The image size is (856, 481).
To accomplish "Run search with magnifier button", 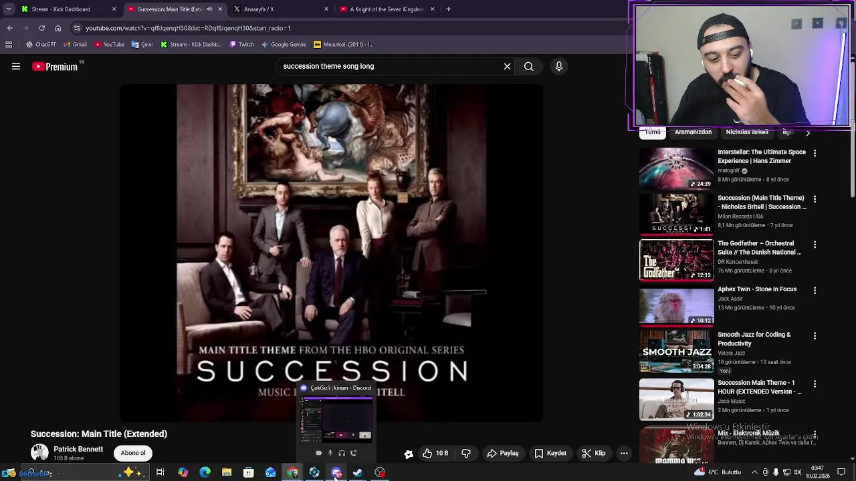I will click(x=528, y=66).
